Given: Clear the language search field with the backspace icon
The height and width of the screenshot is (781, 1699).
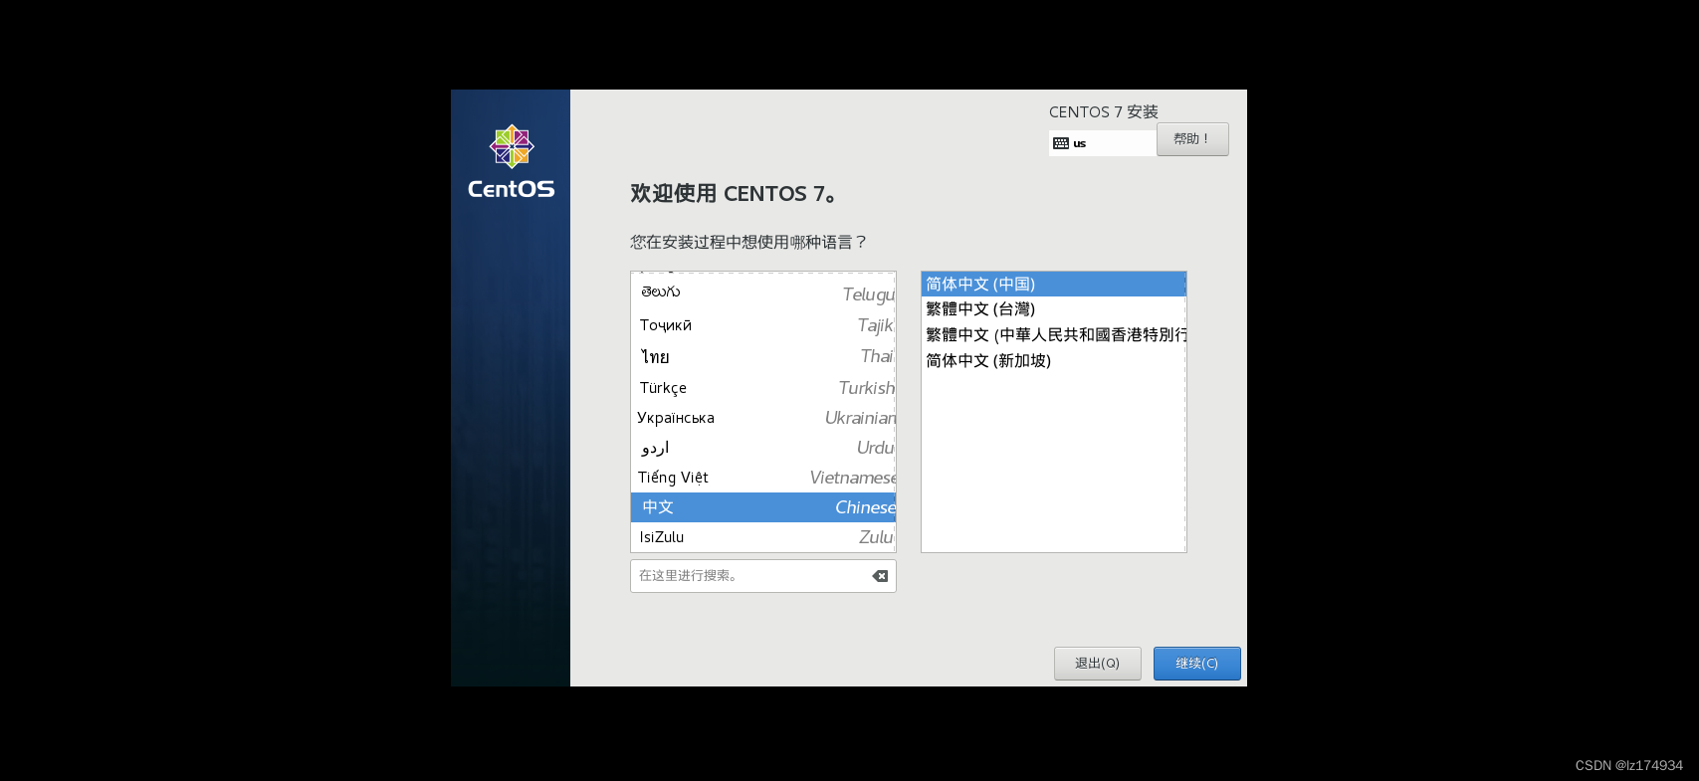Looking at the screenshot, I should [x=880, y=576].
